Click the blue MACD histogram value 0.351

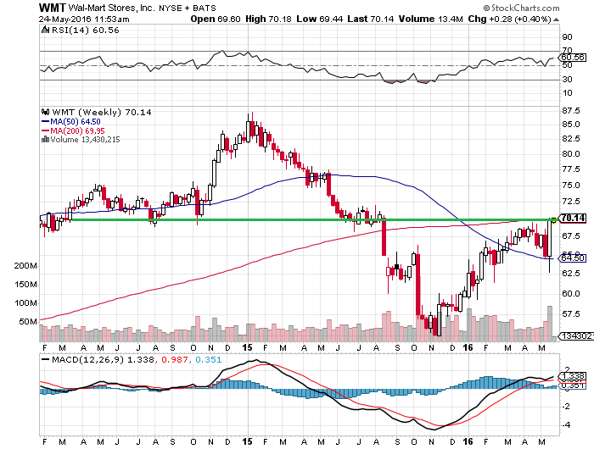click(209, 360)
